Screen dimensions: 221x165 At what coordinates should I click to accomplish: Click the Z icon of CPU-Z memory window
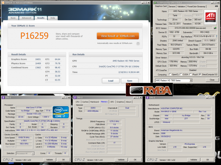pos(75,97)
